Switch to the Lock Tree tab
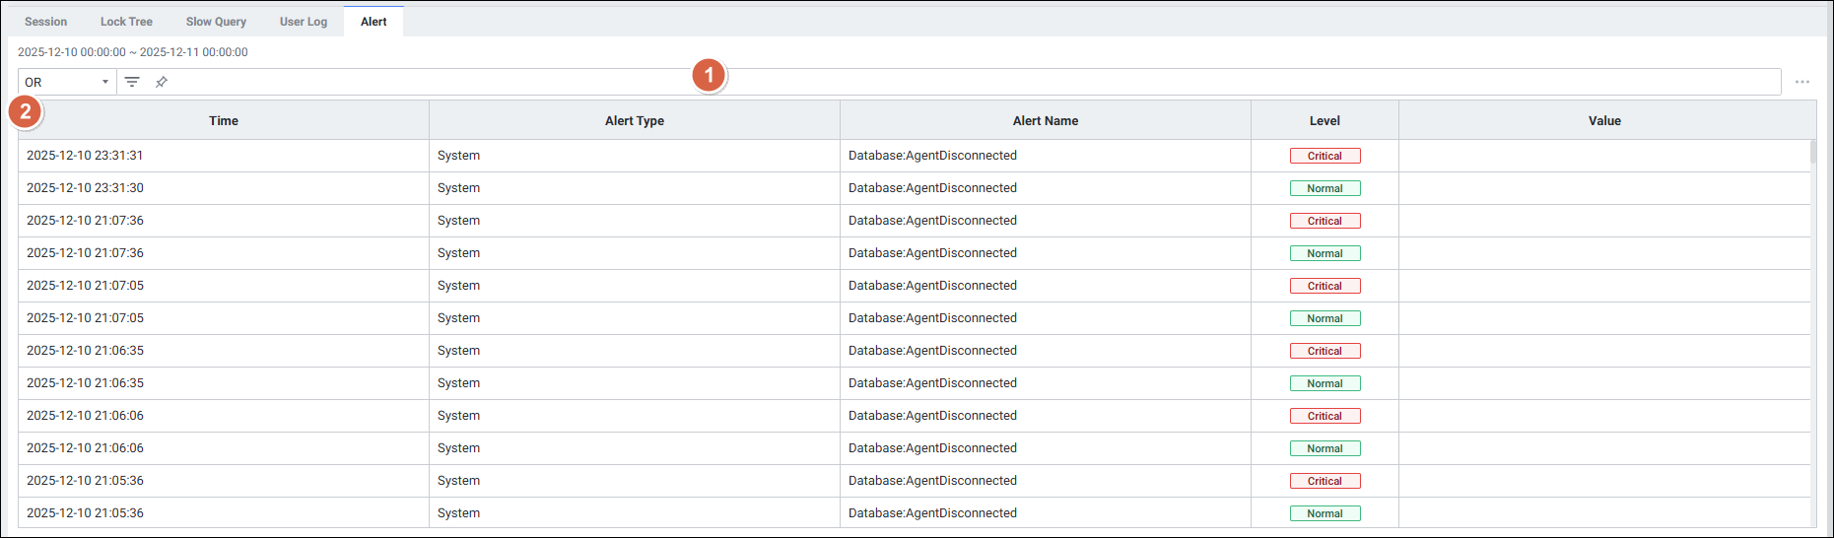Viewport: 1834px width, 538px height. 126,22
